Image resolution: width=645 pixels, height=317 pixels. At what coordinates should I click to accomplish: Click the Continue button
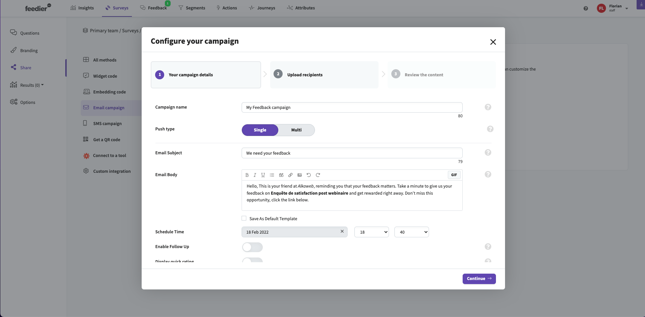pos(479,279)
